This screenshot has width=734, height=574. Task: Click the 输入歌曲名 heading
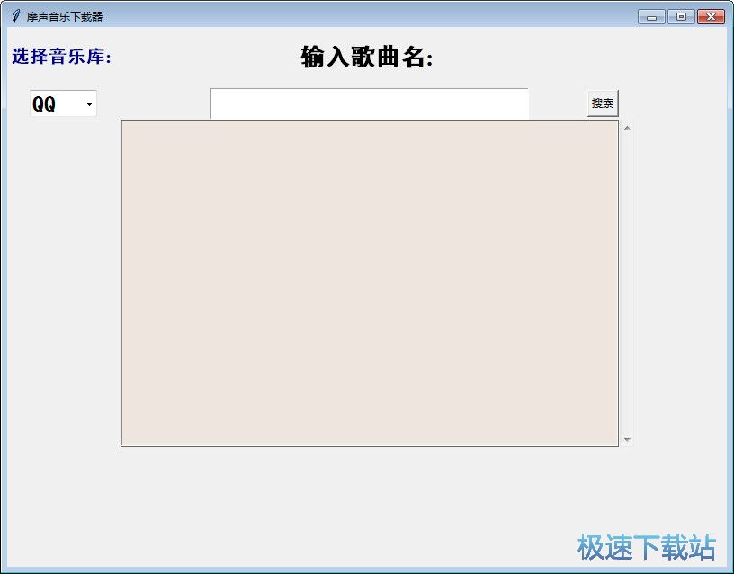tap(367, 58)
